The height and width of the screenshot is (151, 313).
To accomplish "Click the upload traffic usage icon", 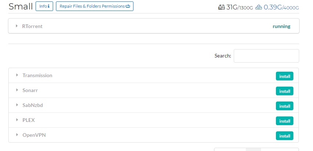I will click(259, 7).
